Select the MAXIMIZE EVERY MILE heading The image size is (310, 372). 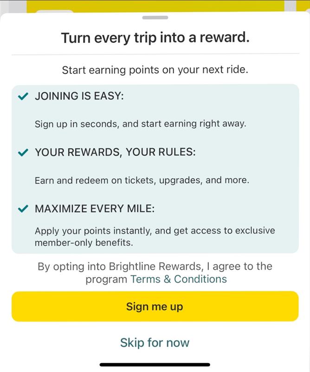point(95,209)
